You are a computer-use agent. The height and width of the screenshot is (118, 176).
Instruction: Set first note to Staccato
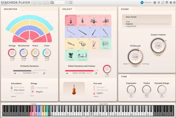pyautogui.click(x=100, y=87)
